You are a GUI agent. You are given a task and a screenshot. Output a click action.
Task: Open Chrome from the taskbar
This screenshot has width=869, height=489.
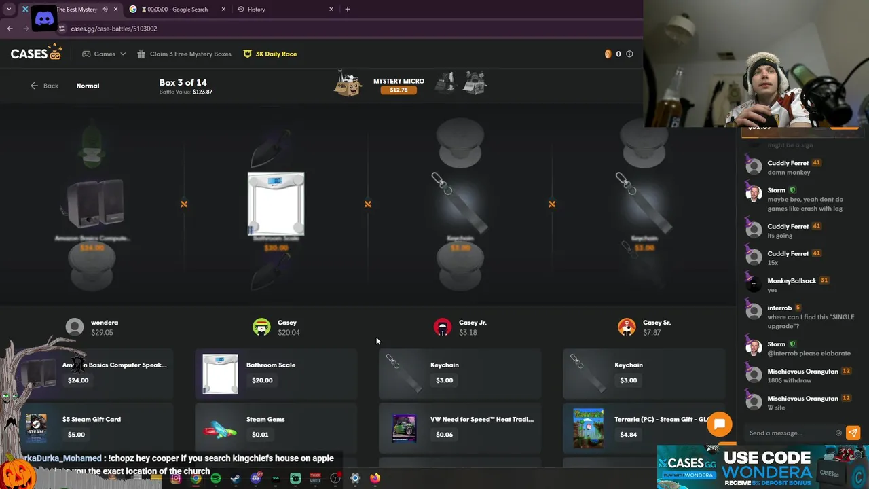[x=196, y=478]
